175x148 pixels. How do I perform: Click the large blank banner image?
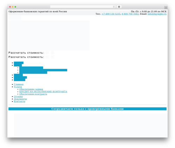[49, 35]
